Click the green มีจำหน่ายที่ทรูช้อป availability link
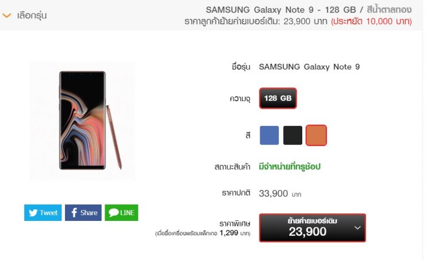The image size is (431, 260). 290,167
